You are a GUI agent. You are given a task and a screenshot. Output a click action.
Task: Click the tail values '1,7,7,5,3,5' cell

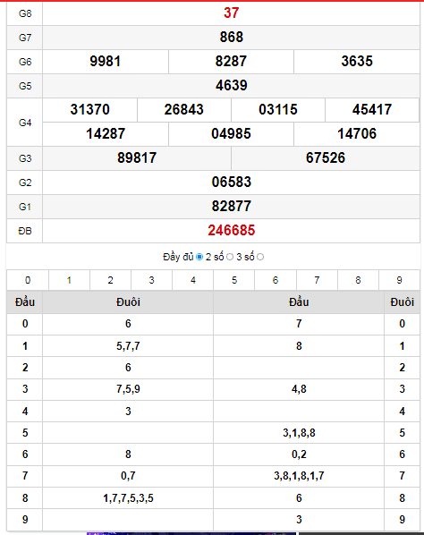tap(128, 498)
